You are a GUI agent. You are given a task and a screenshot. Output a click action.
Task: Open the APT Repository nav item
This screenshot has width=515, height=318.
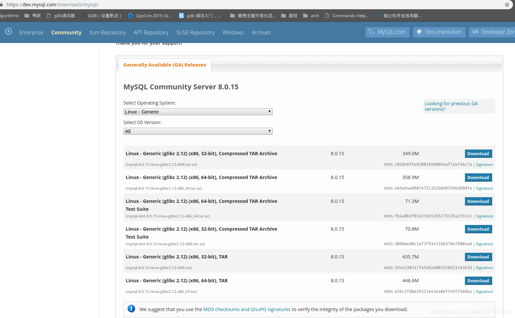[x=151, y=32]
